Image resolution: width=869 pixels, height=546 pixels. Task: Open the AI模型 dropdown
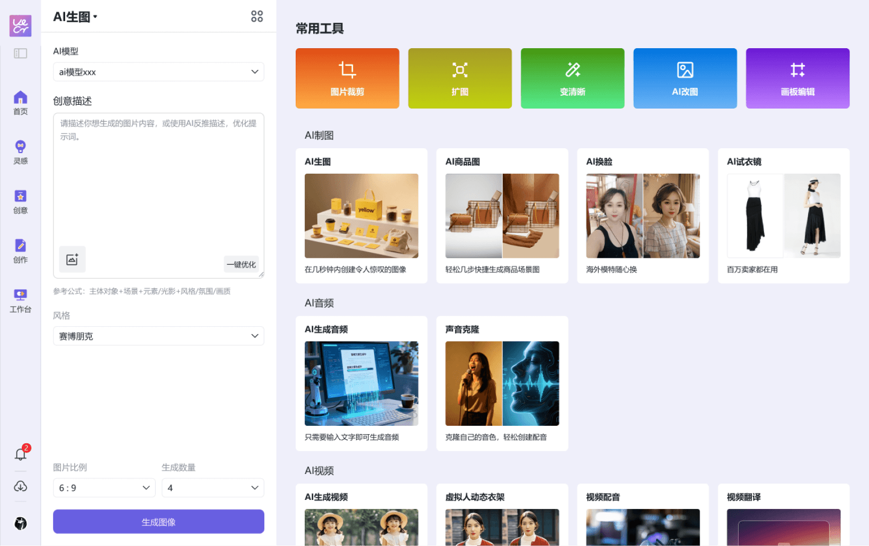point(158,72)
